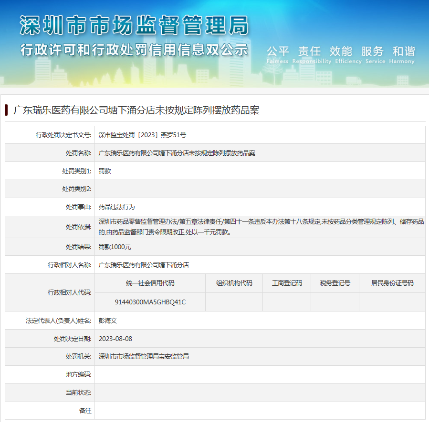Click the 处罚名称 row label
Image resolution: width=429 pixels, height=422 pixels.
79,153
